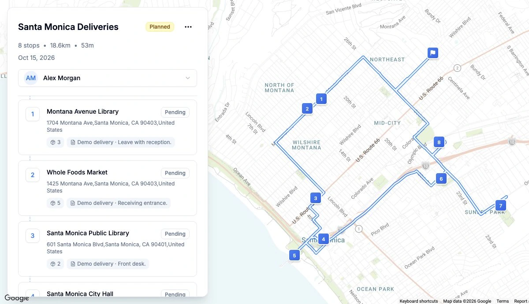Open Keyboard shortcuts on map footer
The width and height of the screenshot is (529, 304).
(x=419, y=301)
